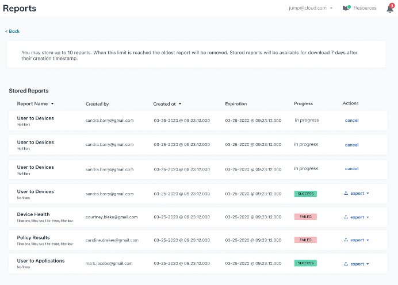Sort by Created at column arrow
398x285 pixels.
(180, 104)
